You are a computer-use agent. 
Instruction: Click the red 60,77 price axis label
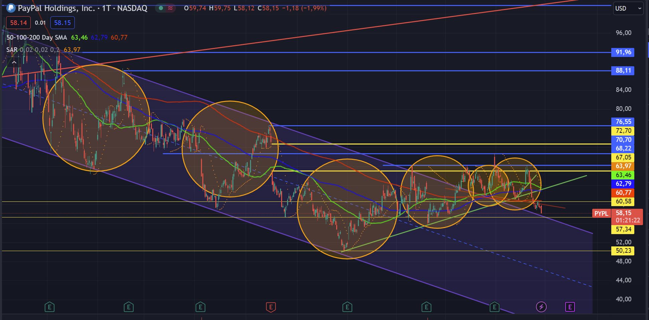pos(623,192)
